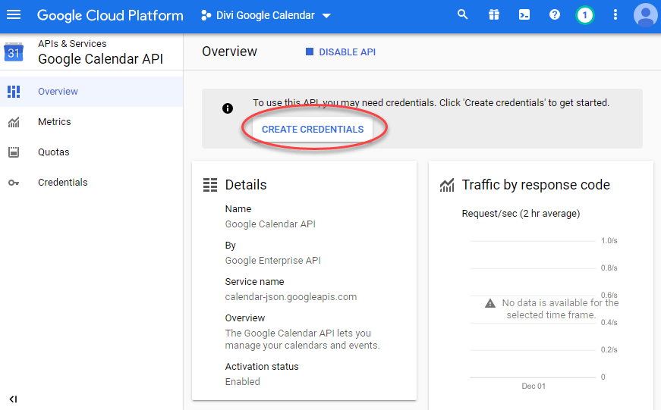This screenshot has width=661, height=410.
Task: Click the 'Activation status' field label
Action: (262, 367)
